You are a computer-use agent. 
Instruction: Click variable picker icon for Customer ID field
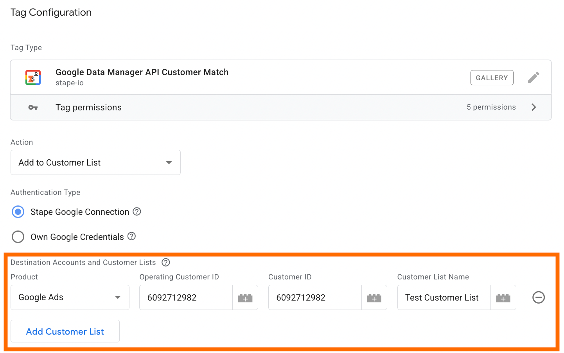pyautogui.click(x=374, y=297)
